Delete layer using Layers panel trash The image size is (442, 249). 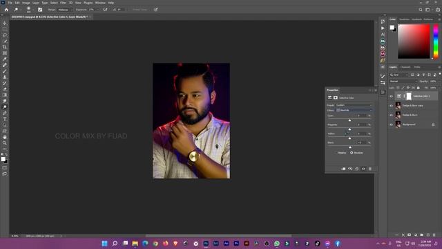[x=434, y=235]
